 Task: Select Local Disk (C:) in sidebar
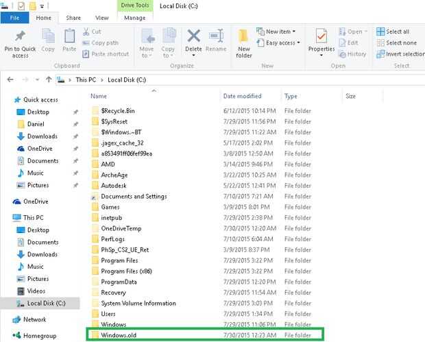coord(40,303)
